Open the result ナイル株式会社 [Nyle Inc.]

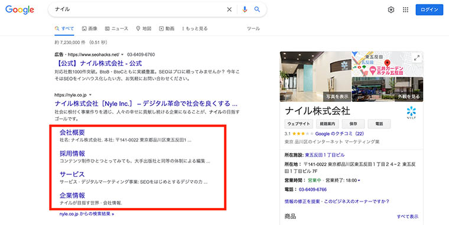pyautogui.click(x=146, y=103)
